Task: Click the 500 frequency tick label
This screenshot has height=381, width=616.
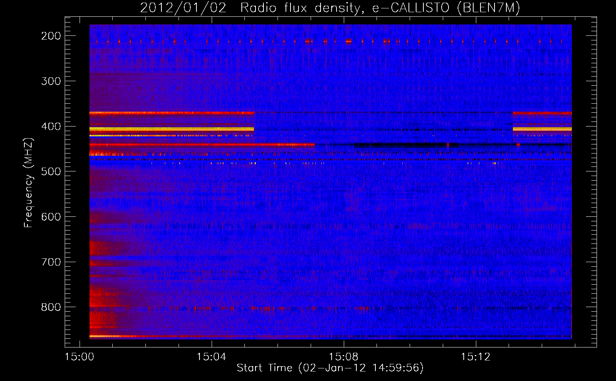Action: pyautogui.click(x=51, y=171)
